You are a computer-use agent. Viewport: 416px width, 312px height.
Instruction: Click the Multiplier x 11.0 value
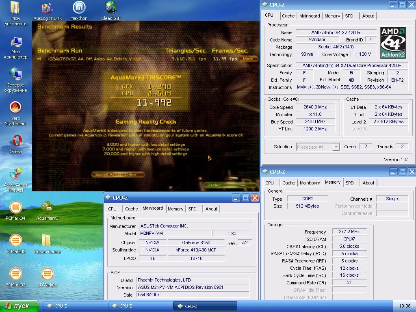click(315, 114)
